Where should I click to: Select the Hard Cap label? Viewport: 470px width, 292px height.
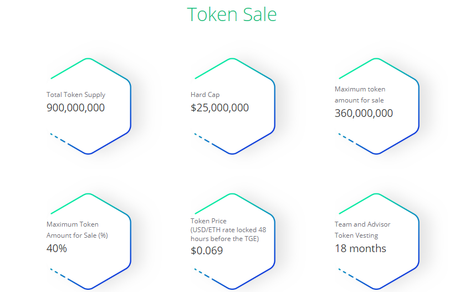tap(205, 95)
